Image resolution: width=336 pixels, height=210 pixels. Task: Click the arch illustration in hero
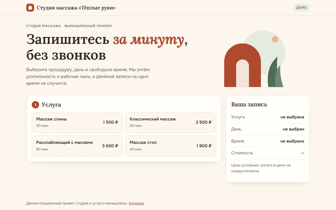(x=243, y=65)
